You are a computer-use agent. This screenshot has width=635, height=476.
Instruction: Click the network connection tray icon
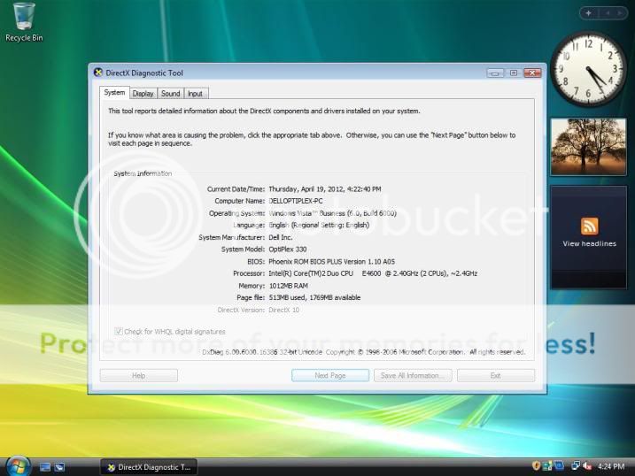(x=575, y=466)
